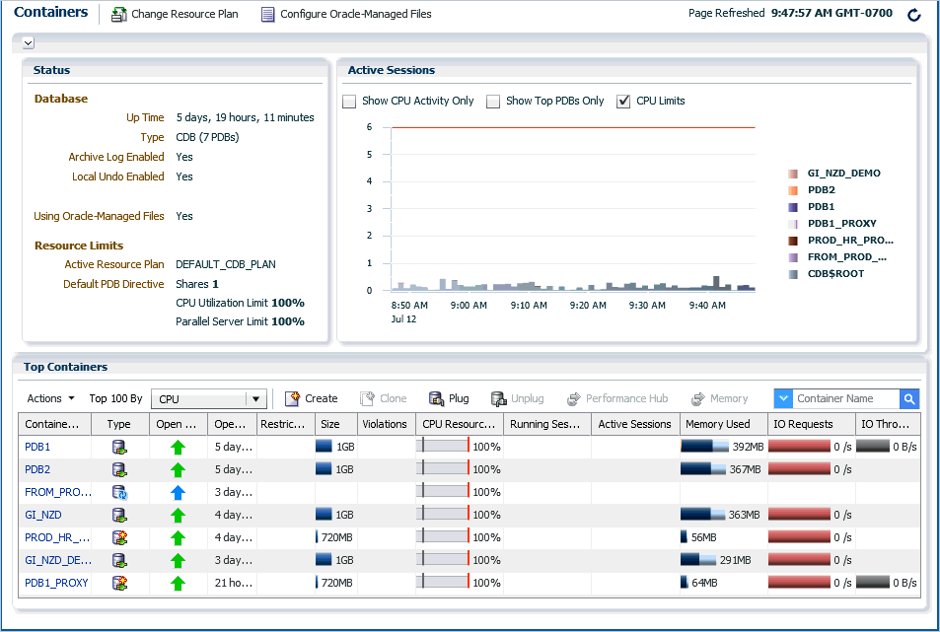Click the Change Resource Plan icon
The width and height of the screenshot is (940, 632).
coord(119,15)
